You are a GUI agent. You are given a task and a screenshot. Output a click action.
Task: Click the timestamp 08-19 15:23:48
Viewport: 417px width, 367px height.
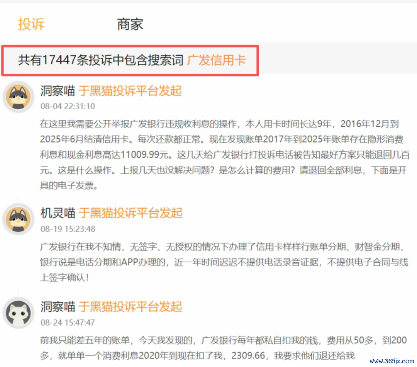click(68, 229)
